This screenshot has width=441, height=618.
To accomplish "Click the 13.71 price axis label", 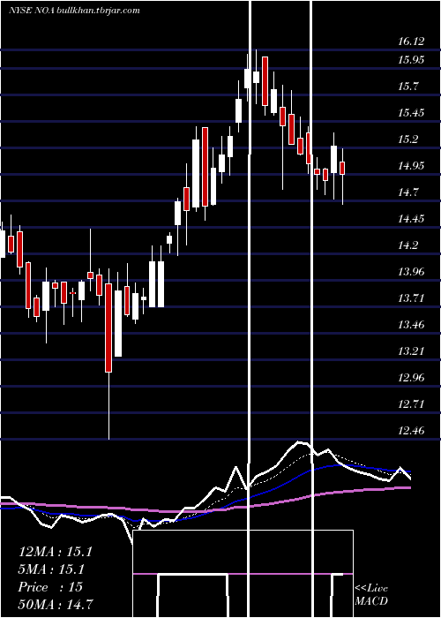I will (x=412, y=298).
